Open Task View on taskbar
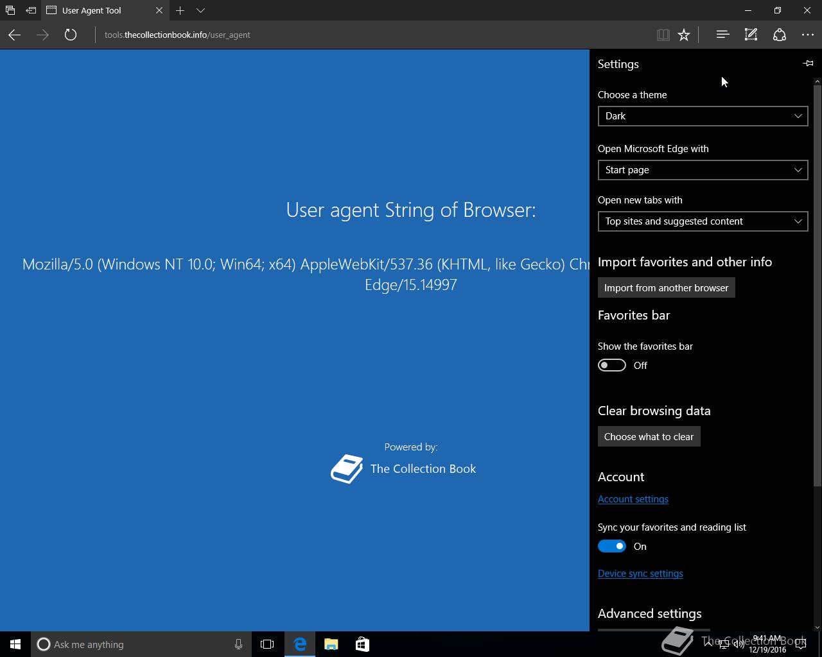Image resolution: width=822 pixels, height=657 pixels. [x=267, y=644]
